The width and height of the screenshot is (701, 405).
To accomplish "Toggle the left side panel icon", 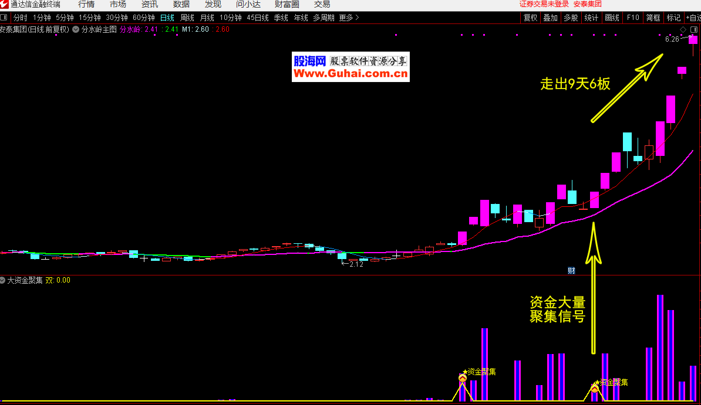I will click(4, 18).
